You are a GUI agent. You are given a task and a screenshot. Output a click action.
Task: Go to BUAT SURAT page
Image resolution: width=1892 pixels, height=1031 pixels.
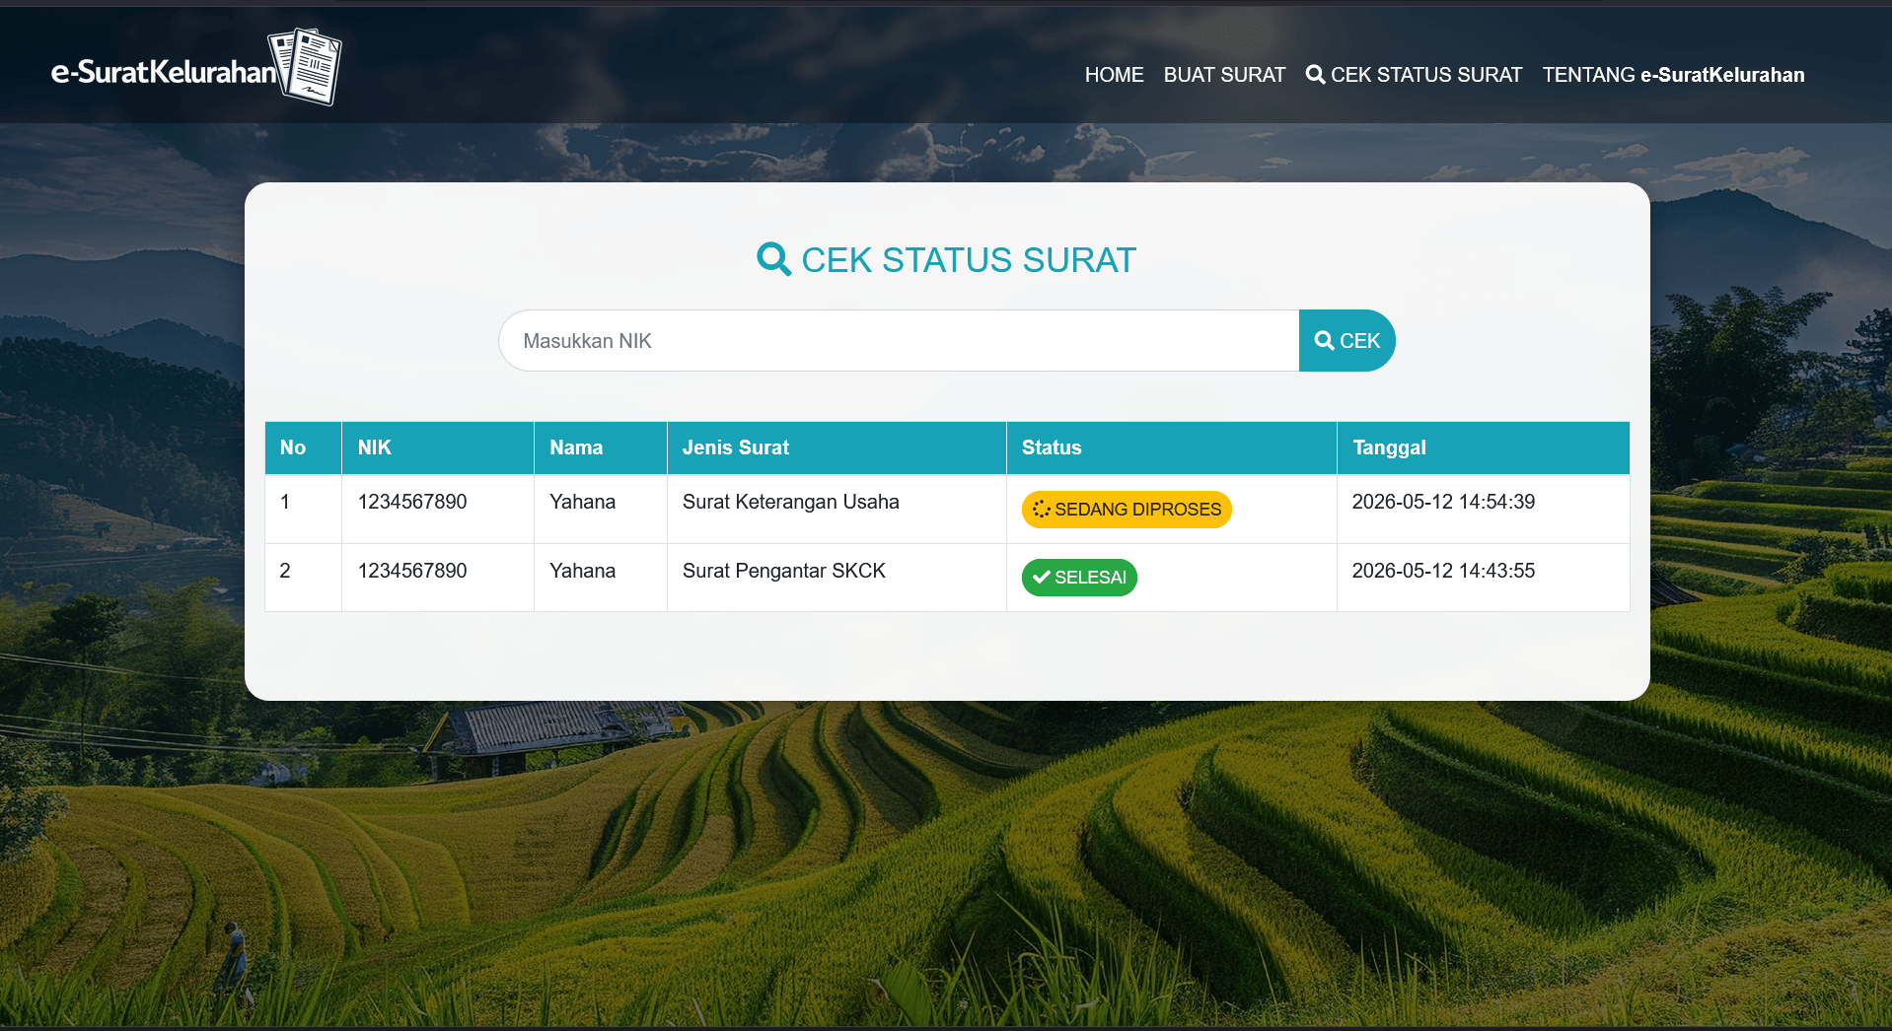(x=1224, y=75)
